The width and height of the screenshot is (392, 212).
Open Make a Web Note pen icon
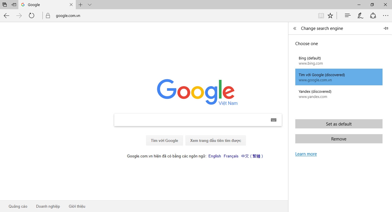pos(360,16)
